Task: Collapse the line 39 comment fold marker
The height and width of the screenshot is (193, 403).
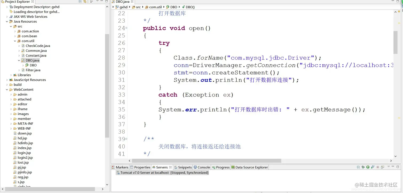Action: coord(126,139)
